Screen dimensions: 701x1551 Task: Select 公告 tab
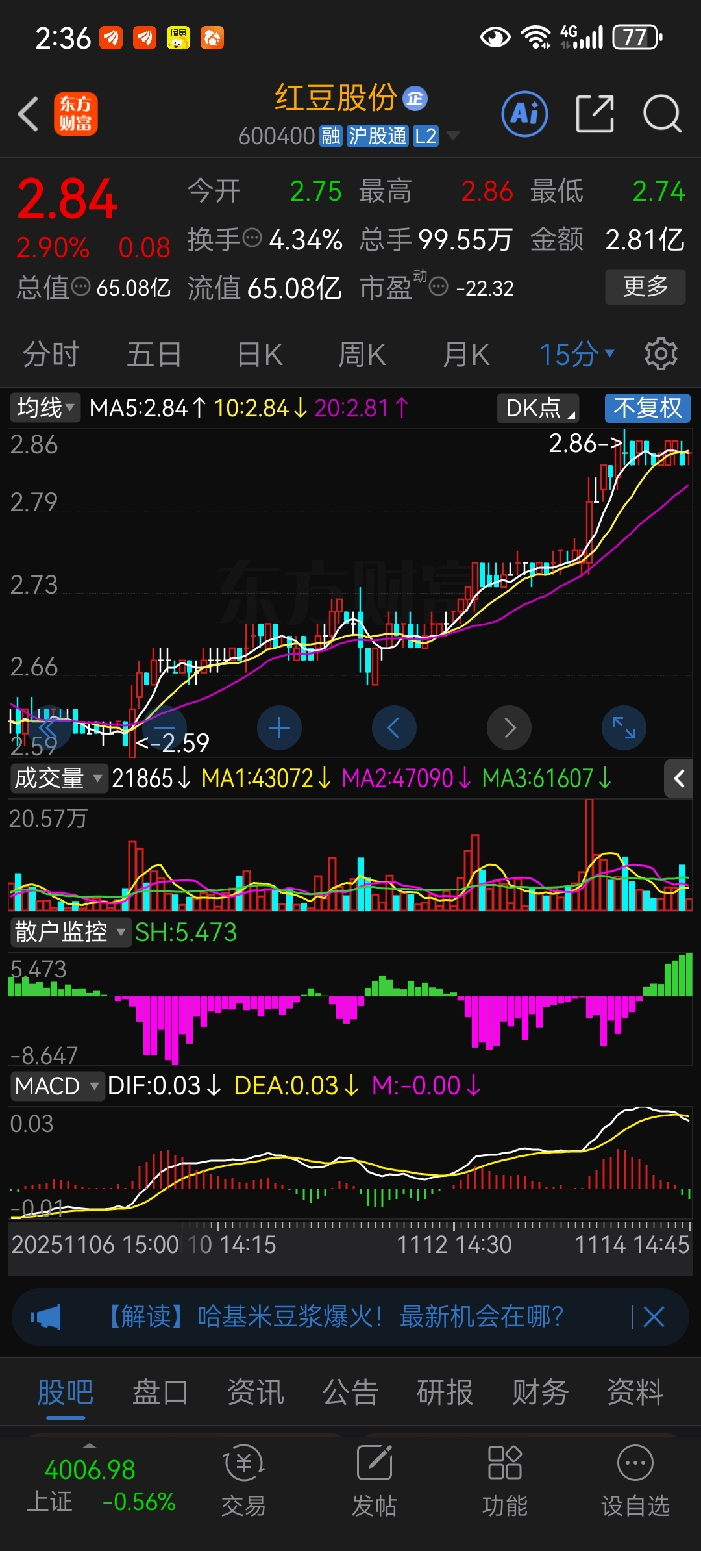(x=350, y=1393)
